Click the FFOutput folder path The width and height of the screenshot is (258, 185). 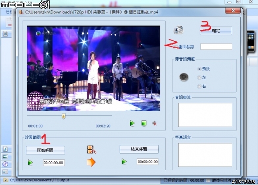(40, 180)
